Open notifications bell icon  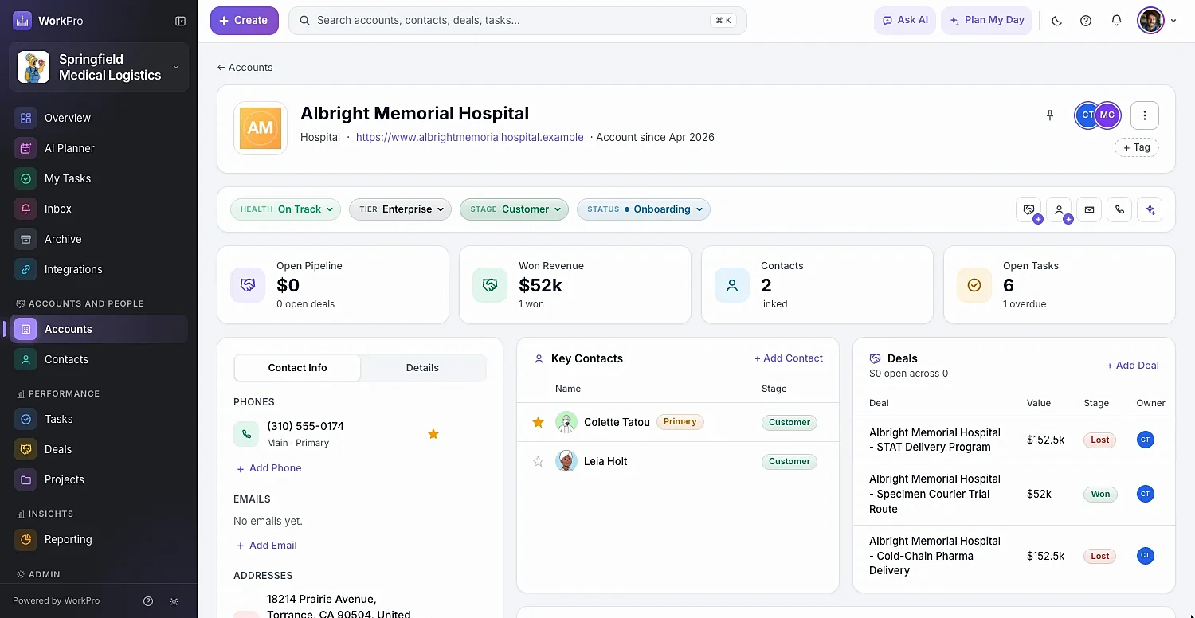[1116, 21]
